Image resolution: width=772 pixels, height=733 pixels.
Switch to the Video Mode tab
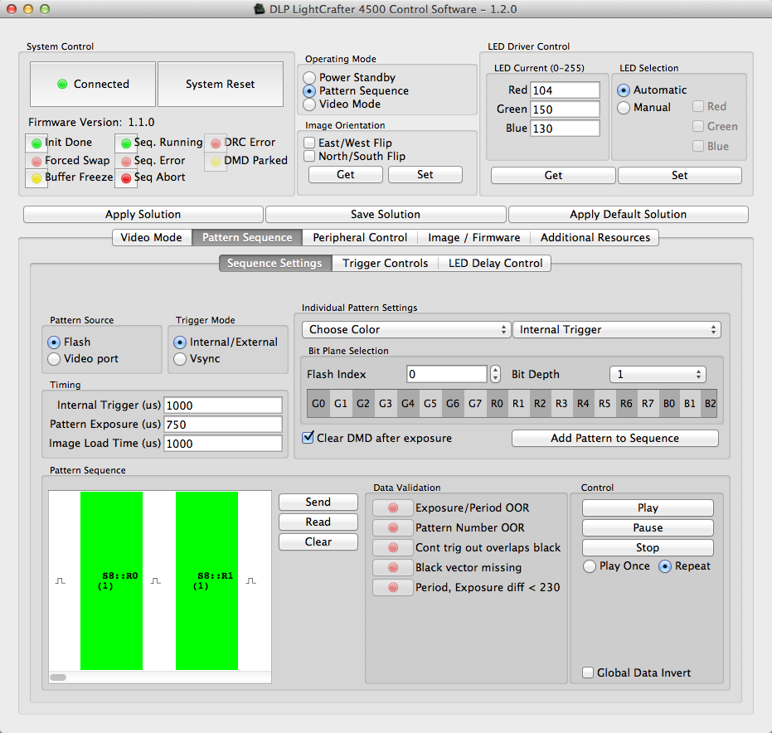151,237
